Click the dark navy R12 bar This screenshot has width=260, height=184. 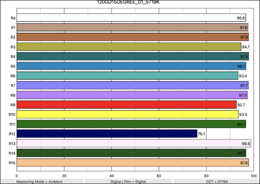(106, 134)
